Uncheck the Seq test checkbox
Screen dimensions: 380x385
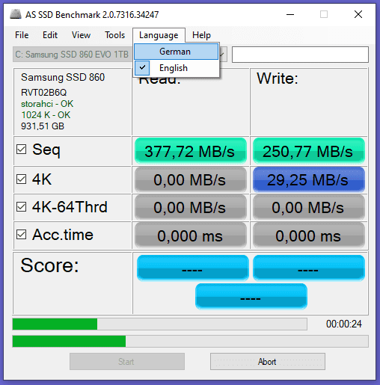[x=21, y=150]
